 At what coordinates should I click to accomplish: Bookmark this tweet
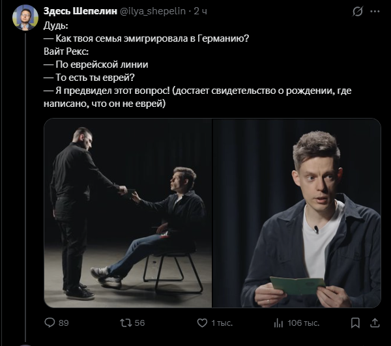355,323
